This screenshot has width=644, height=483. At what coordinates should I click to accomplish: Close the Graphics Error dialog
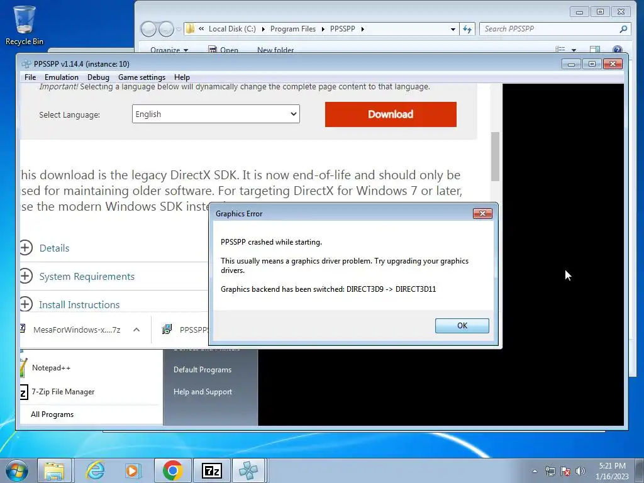[x=482, y=214]
